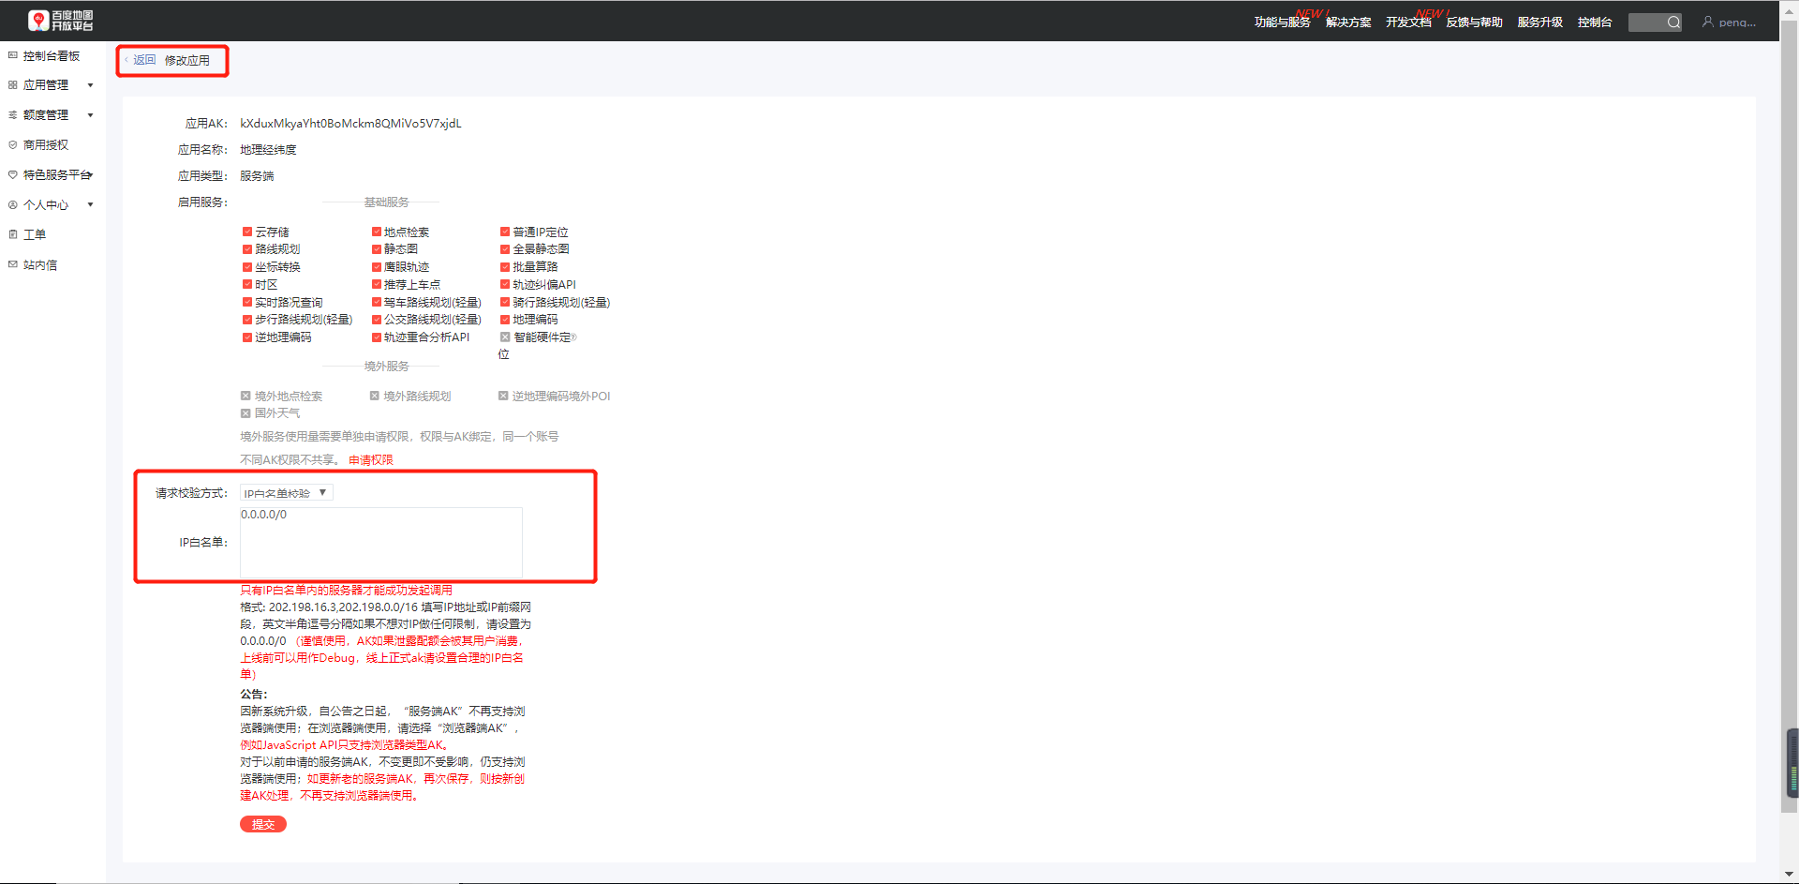Click the Baidu Map Open Platform logo

pyautogui.click(x=61, y=21)
